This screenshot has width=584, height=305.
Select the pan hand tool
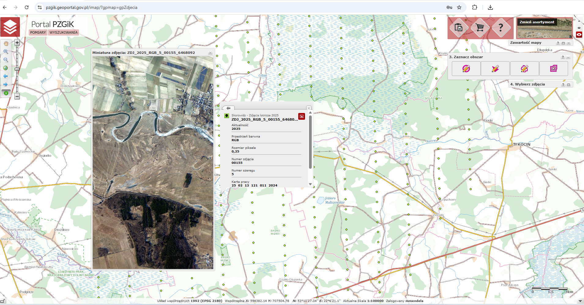pyautogui.click(x=6, y=43)
